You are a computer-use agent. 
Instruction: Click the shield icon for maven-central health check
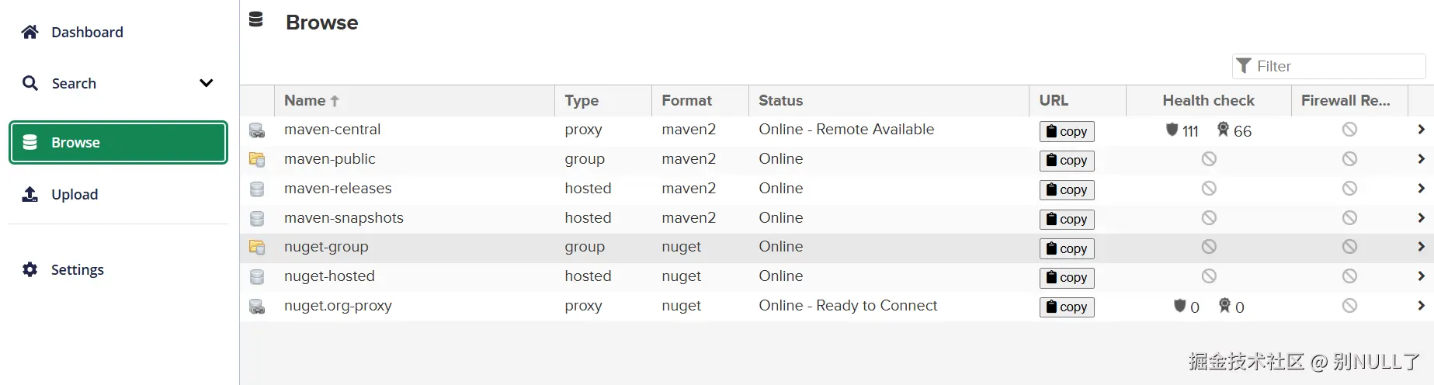[1172, 130]
